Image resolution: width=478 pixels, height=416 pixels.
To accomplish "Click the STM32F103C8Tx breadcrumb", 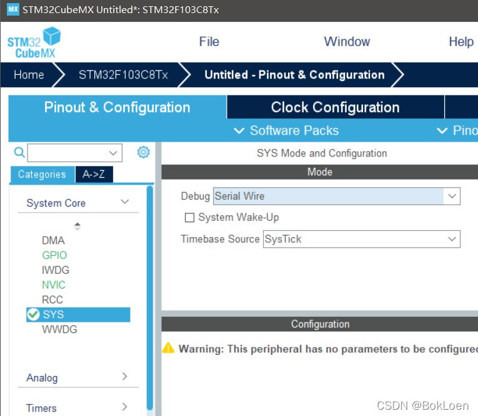I will (123, 75).
